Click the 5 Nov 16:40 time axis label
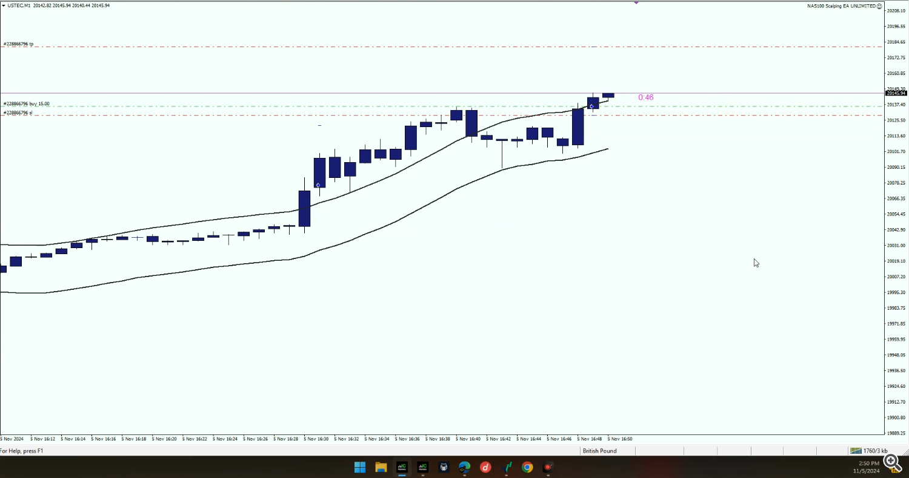Image resolution: width=909 pixels, height=478 pixels. [x=468, y=439]
